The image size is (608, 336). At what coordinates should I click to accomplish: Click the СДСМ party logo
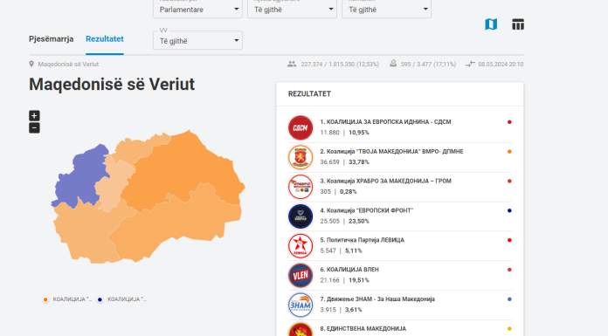pos(301,127)
